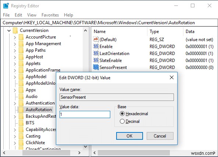The image size is (218, 157).
Task: Select the Hexadecimal base radio button
Action: (122, 114)
